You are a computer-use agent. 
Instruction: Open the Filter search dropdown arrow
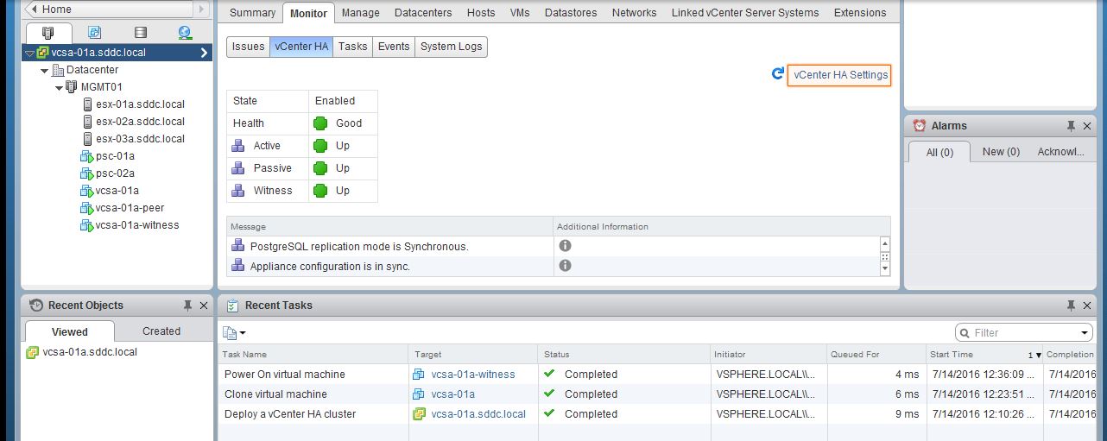click(x=1085, y=333)
